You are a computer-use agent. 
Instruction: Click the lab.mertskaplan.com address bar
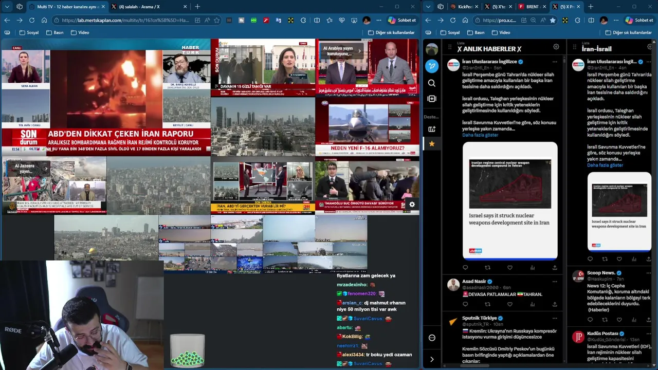click(125, 20)
